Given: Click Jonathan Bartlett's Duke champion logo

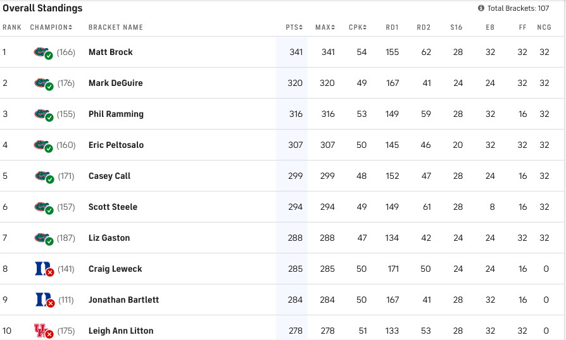Looking at the screenshot, I should 42,300.
